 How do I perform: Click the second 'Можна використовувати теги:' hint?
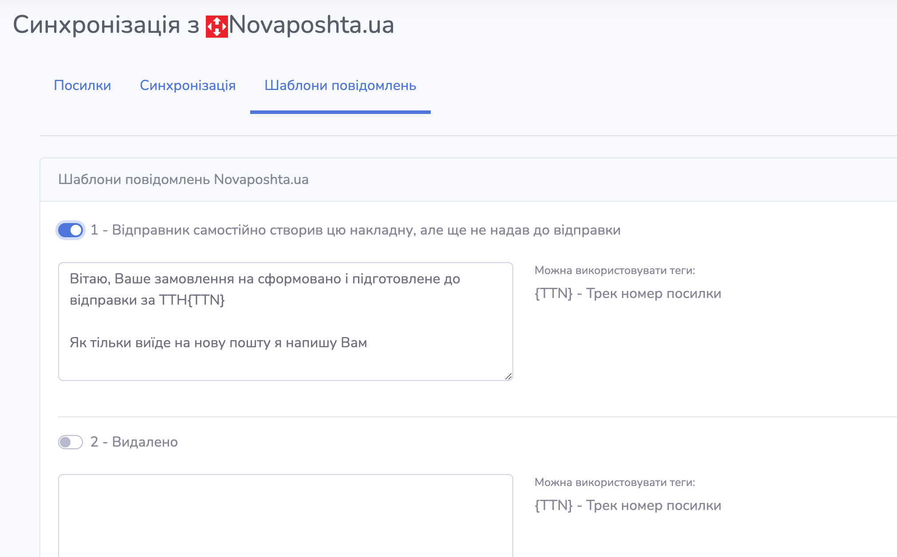tap(614, 482)
